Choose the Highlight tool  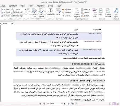(67, 10)
